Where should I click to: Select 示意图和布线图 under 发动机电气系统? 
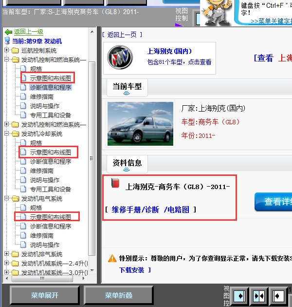coord(51,217)
